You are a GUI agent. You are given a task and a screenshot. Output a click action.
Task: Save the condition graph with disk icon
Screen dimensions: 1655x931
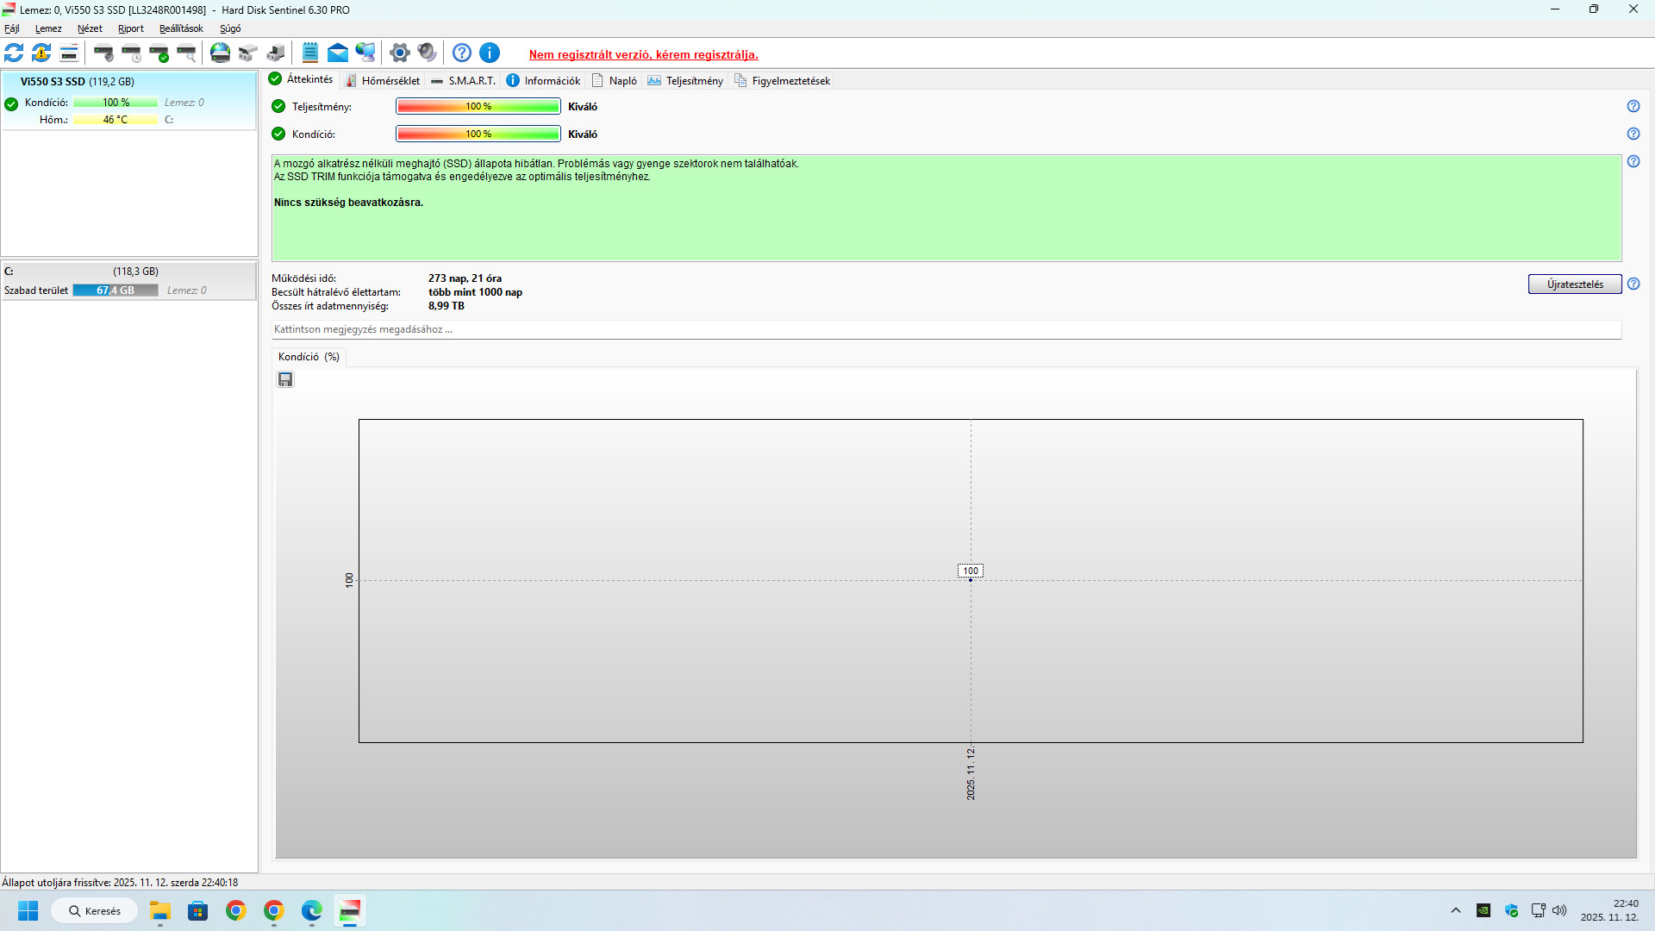pos(285,380)
